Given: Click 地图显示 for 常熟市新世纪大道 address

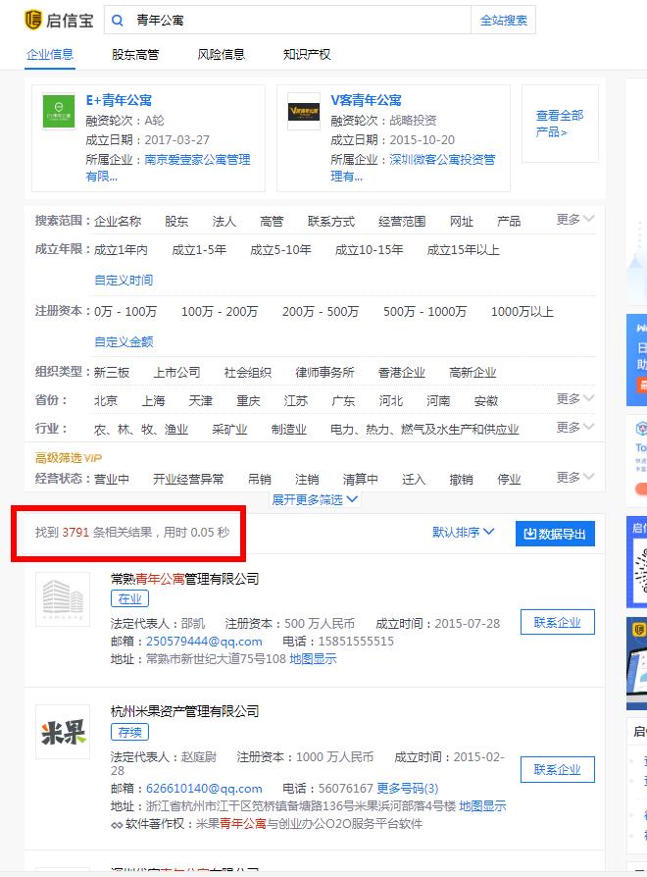Looking at the screenshot, I should [x=313, y=658].
